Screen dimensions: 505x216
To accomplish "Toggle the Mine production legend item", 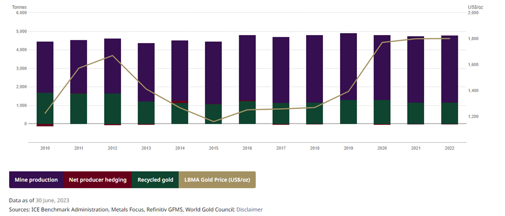I will click(x=36, y=180).
